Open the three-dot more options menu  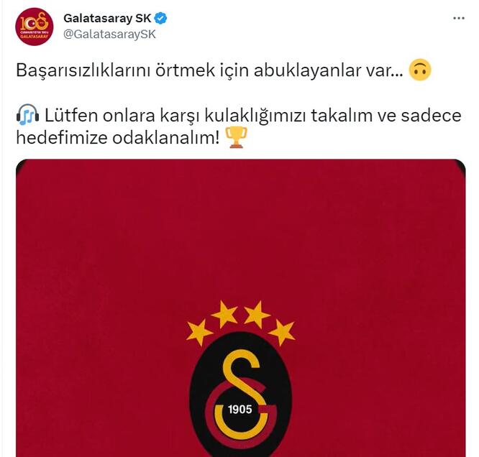click(459, 18)
